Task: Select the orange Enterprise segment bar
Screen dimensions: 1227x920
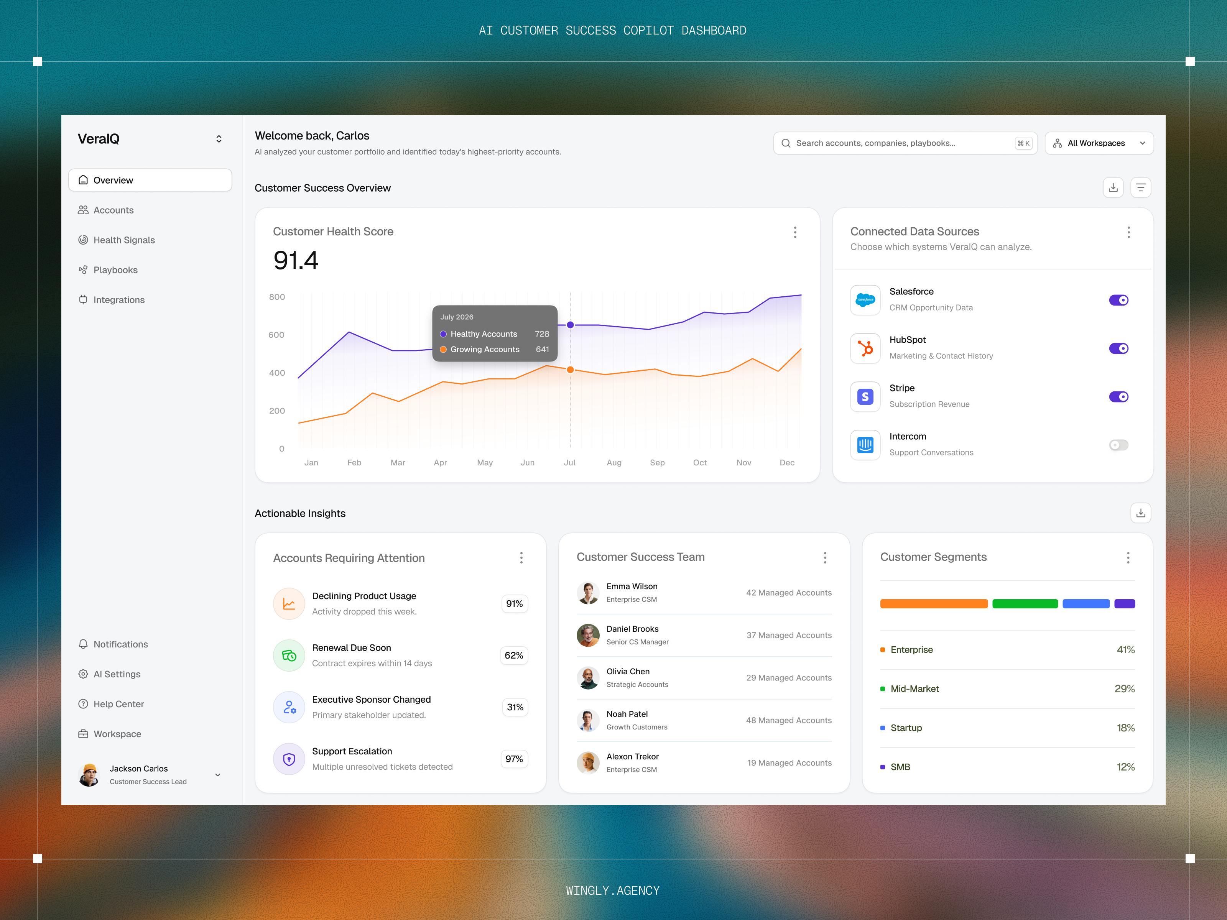Action: click(934, 604)
